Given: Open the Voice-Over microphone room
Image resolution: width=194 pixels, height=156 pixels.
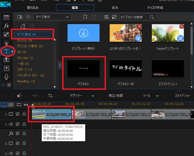Looking at the screenshot, I should pos(6,77).
